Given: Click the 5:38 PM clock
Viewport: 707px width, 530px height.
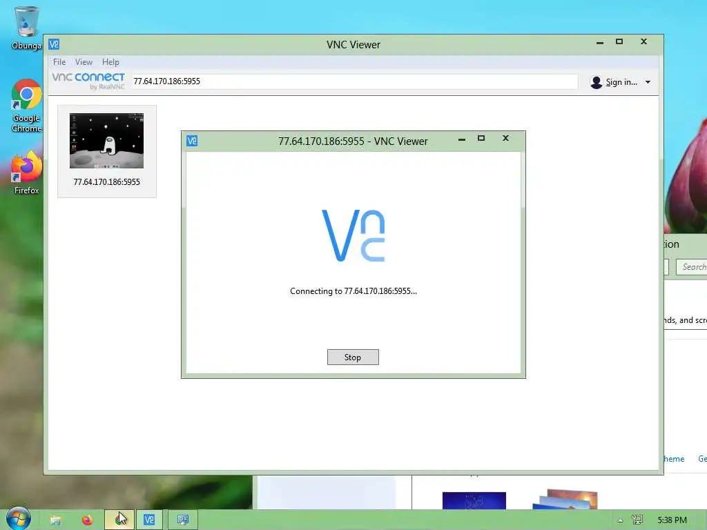Looking at the screenshot, I should pyautogui.click(x=672, y=520).
